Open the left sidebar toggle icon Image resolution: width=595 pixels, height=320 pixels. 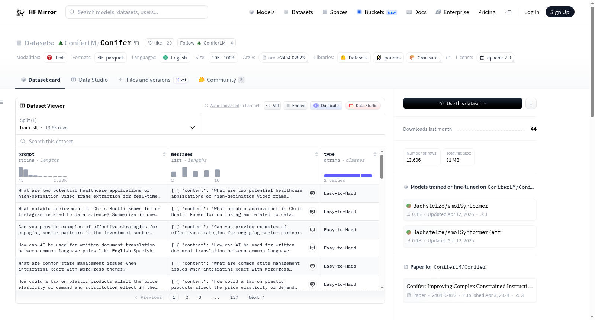pyautogui.click(x=1, y=102)
